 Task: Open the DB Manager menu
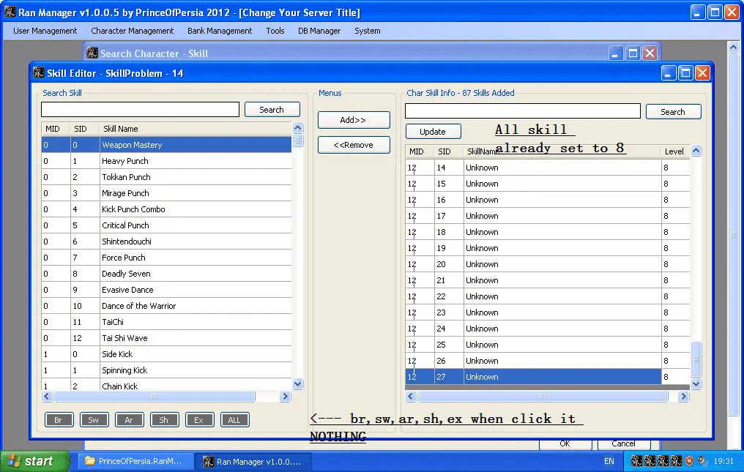pos(319,31)
